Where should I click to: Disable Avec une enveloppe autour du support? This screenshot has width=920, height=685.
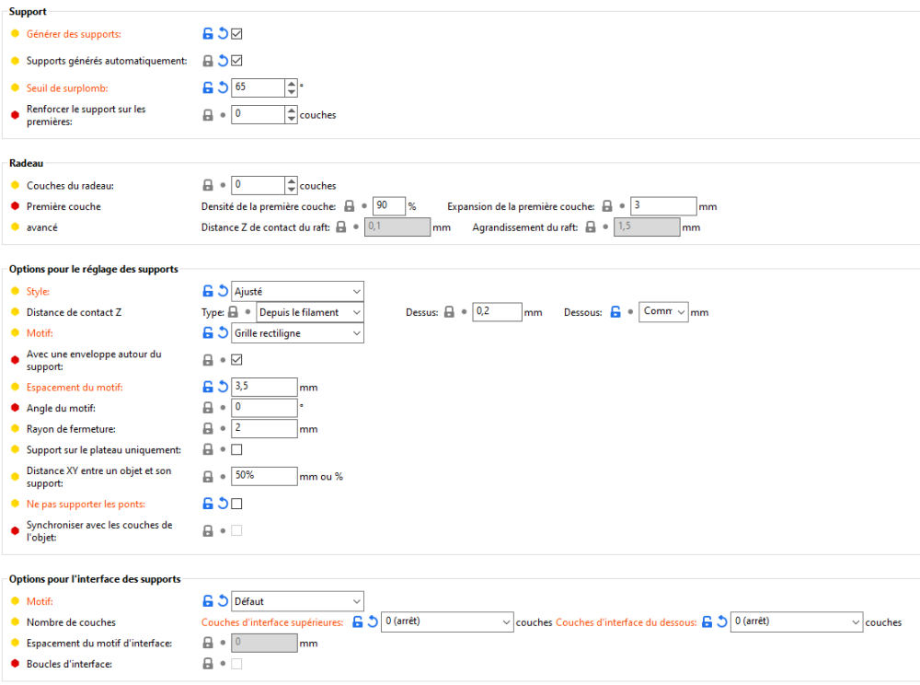tap(236, 359)
